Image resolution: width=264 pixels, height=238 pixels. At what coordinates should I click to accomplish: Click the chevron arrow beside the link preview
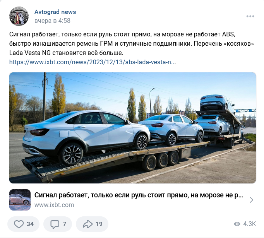[251, 200]
